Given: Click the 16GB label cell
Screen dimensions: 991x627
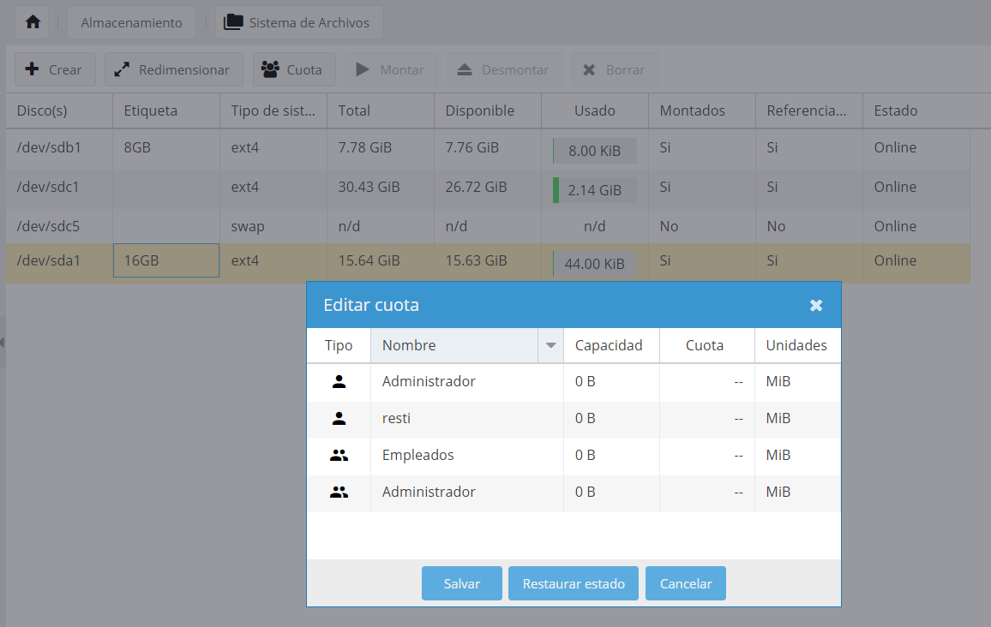Looking at the screenshot, I should (x=166, y=260).
